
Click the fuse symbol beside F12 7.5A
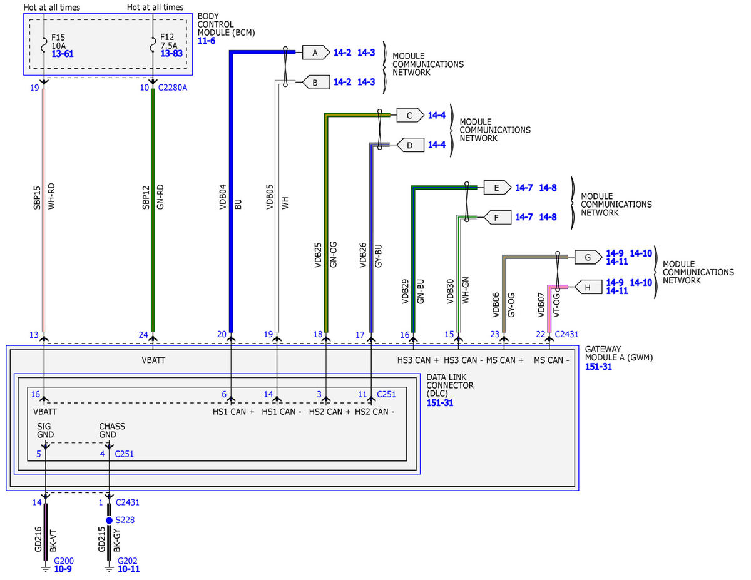pyautogui.click(x=153, y=46)
